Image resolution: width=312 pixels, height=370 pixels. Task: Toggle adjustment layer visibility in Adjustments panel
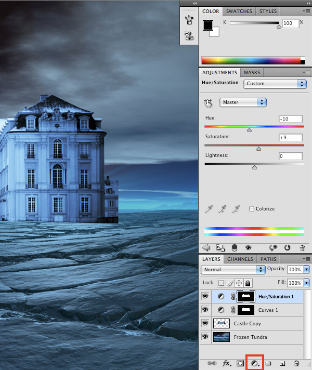pos(248,247)
